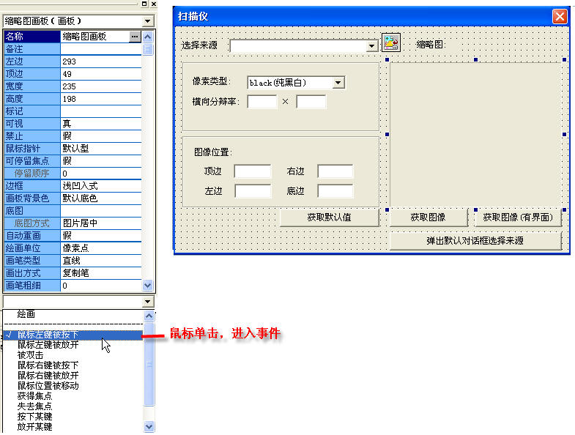Click the image button next to 选择来源 combo box
575x435 pixels.
tap(391, 43)
